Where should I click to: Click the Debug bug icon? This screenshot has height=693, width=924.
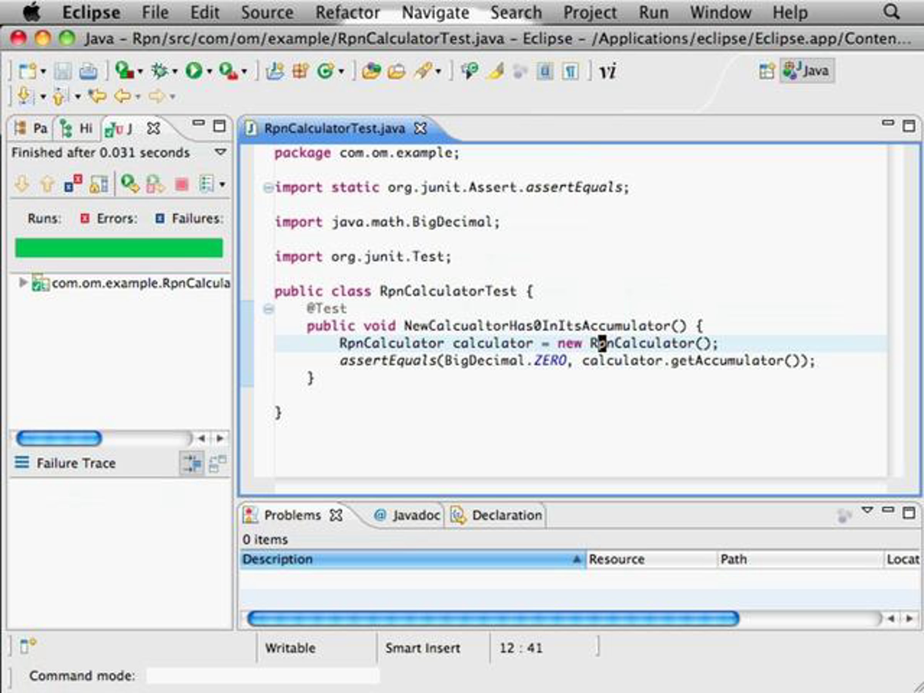pos(159,70)
